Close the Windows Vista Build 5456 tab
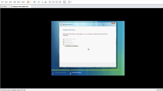This screenshot has height=91, width=163. [x=30, y=7]
